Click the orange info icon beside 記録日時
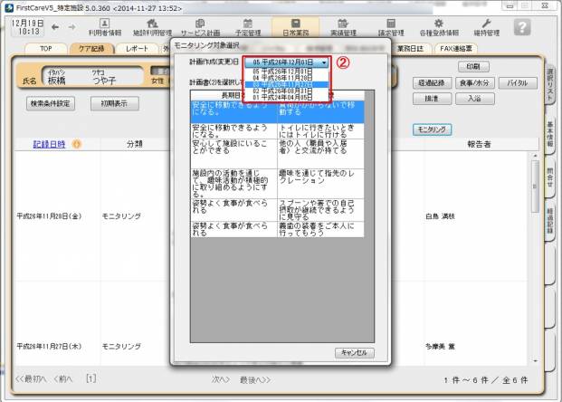Viewport: 562px width, 402px height. (76, 144)
